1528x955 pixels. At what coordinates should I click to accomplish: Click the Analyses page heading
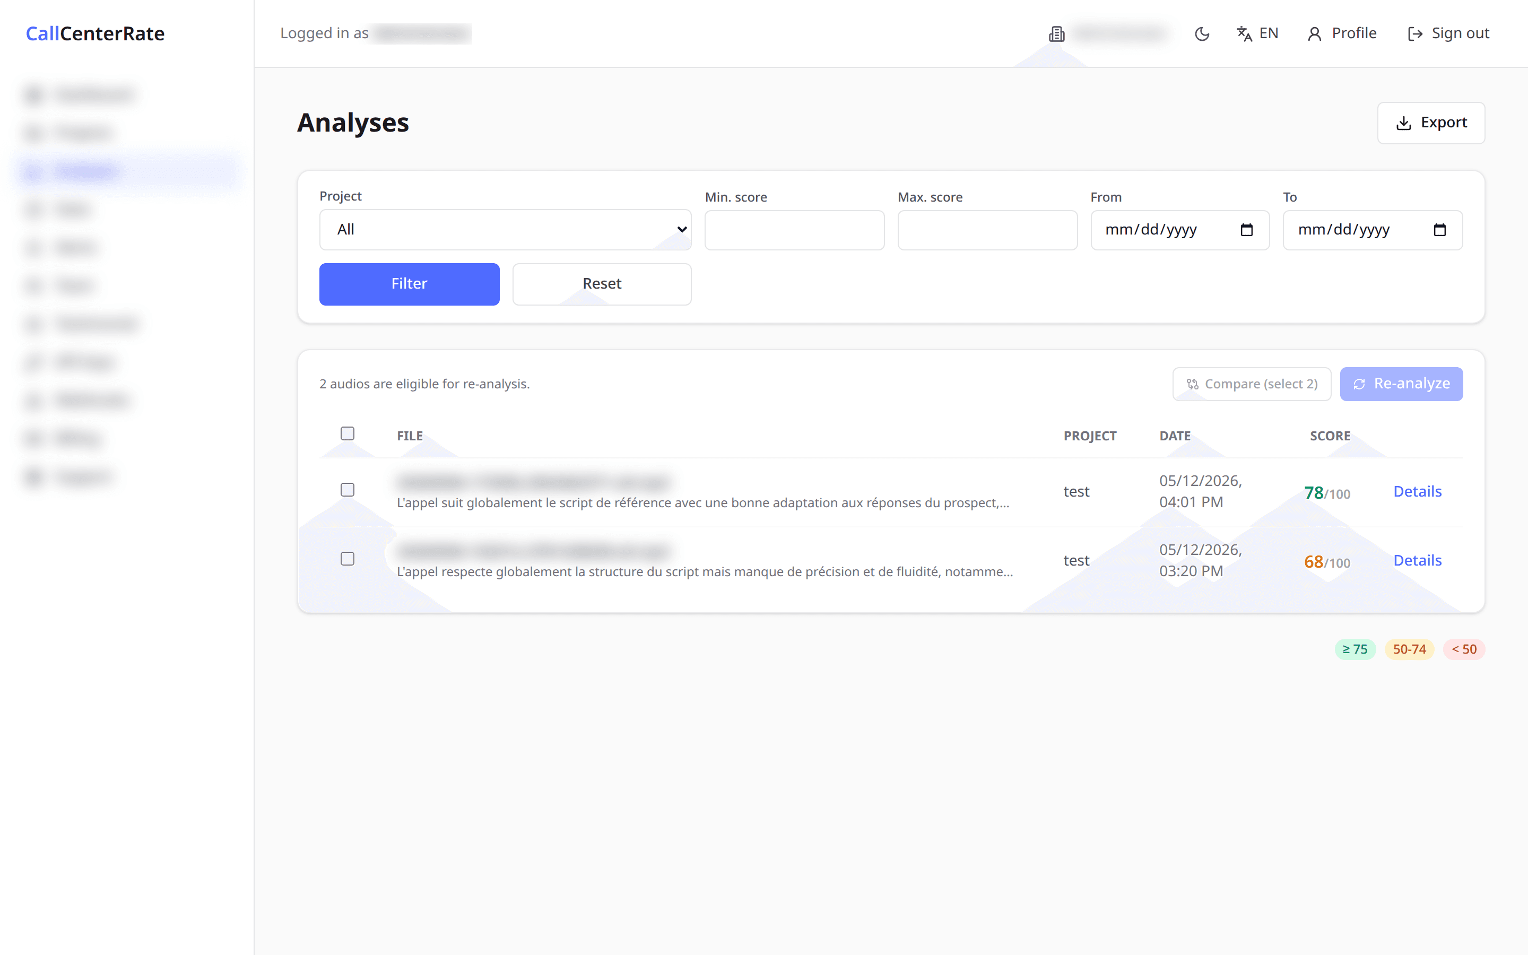[353, 123]
